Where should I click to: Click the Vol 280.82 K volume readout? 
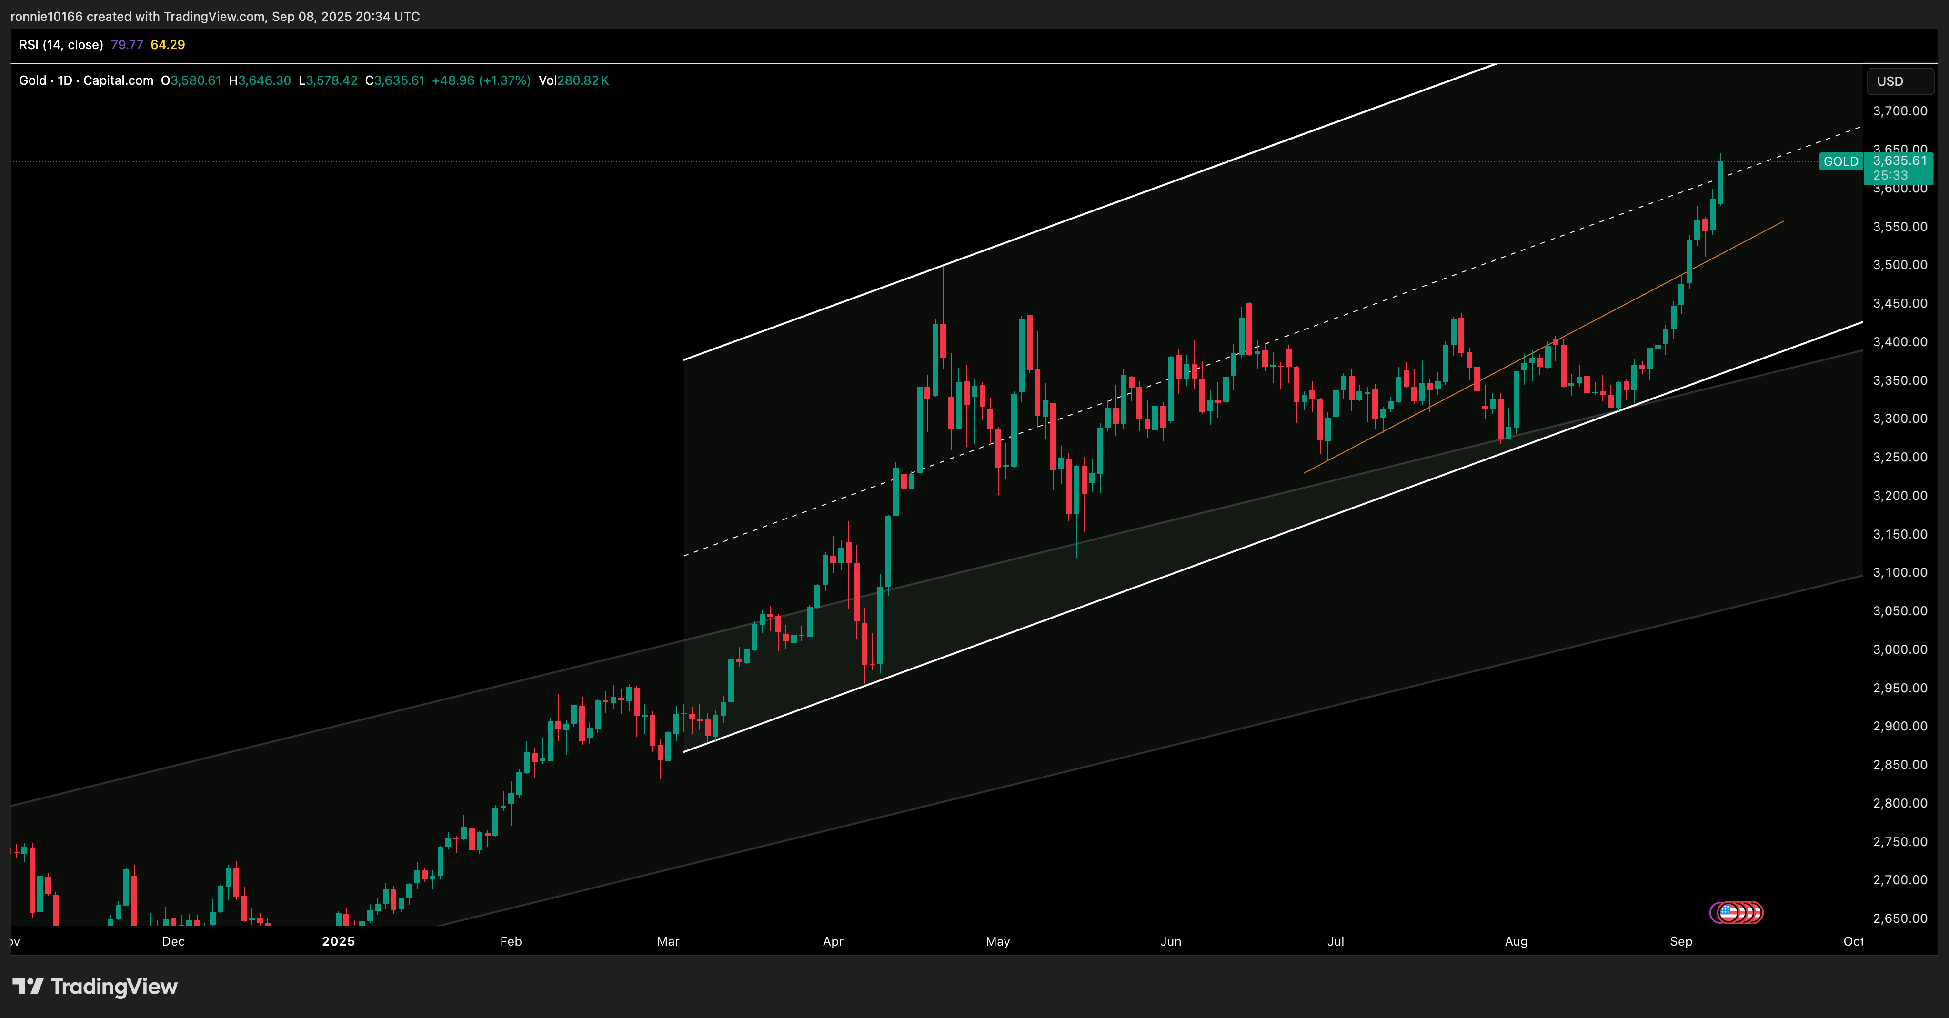tap(573, 80)
